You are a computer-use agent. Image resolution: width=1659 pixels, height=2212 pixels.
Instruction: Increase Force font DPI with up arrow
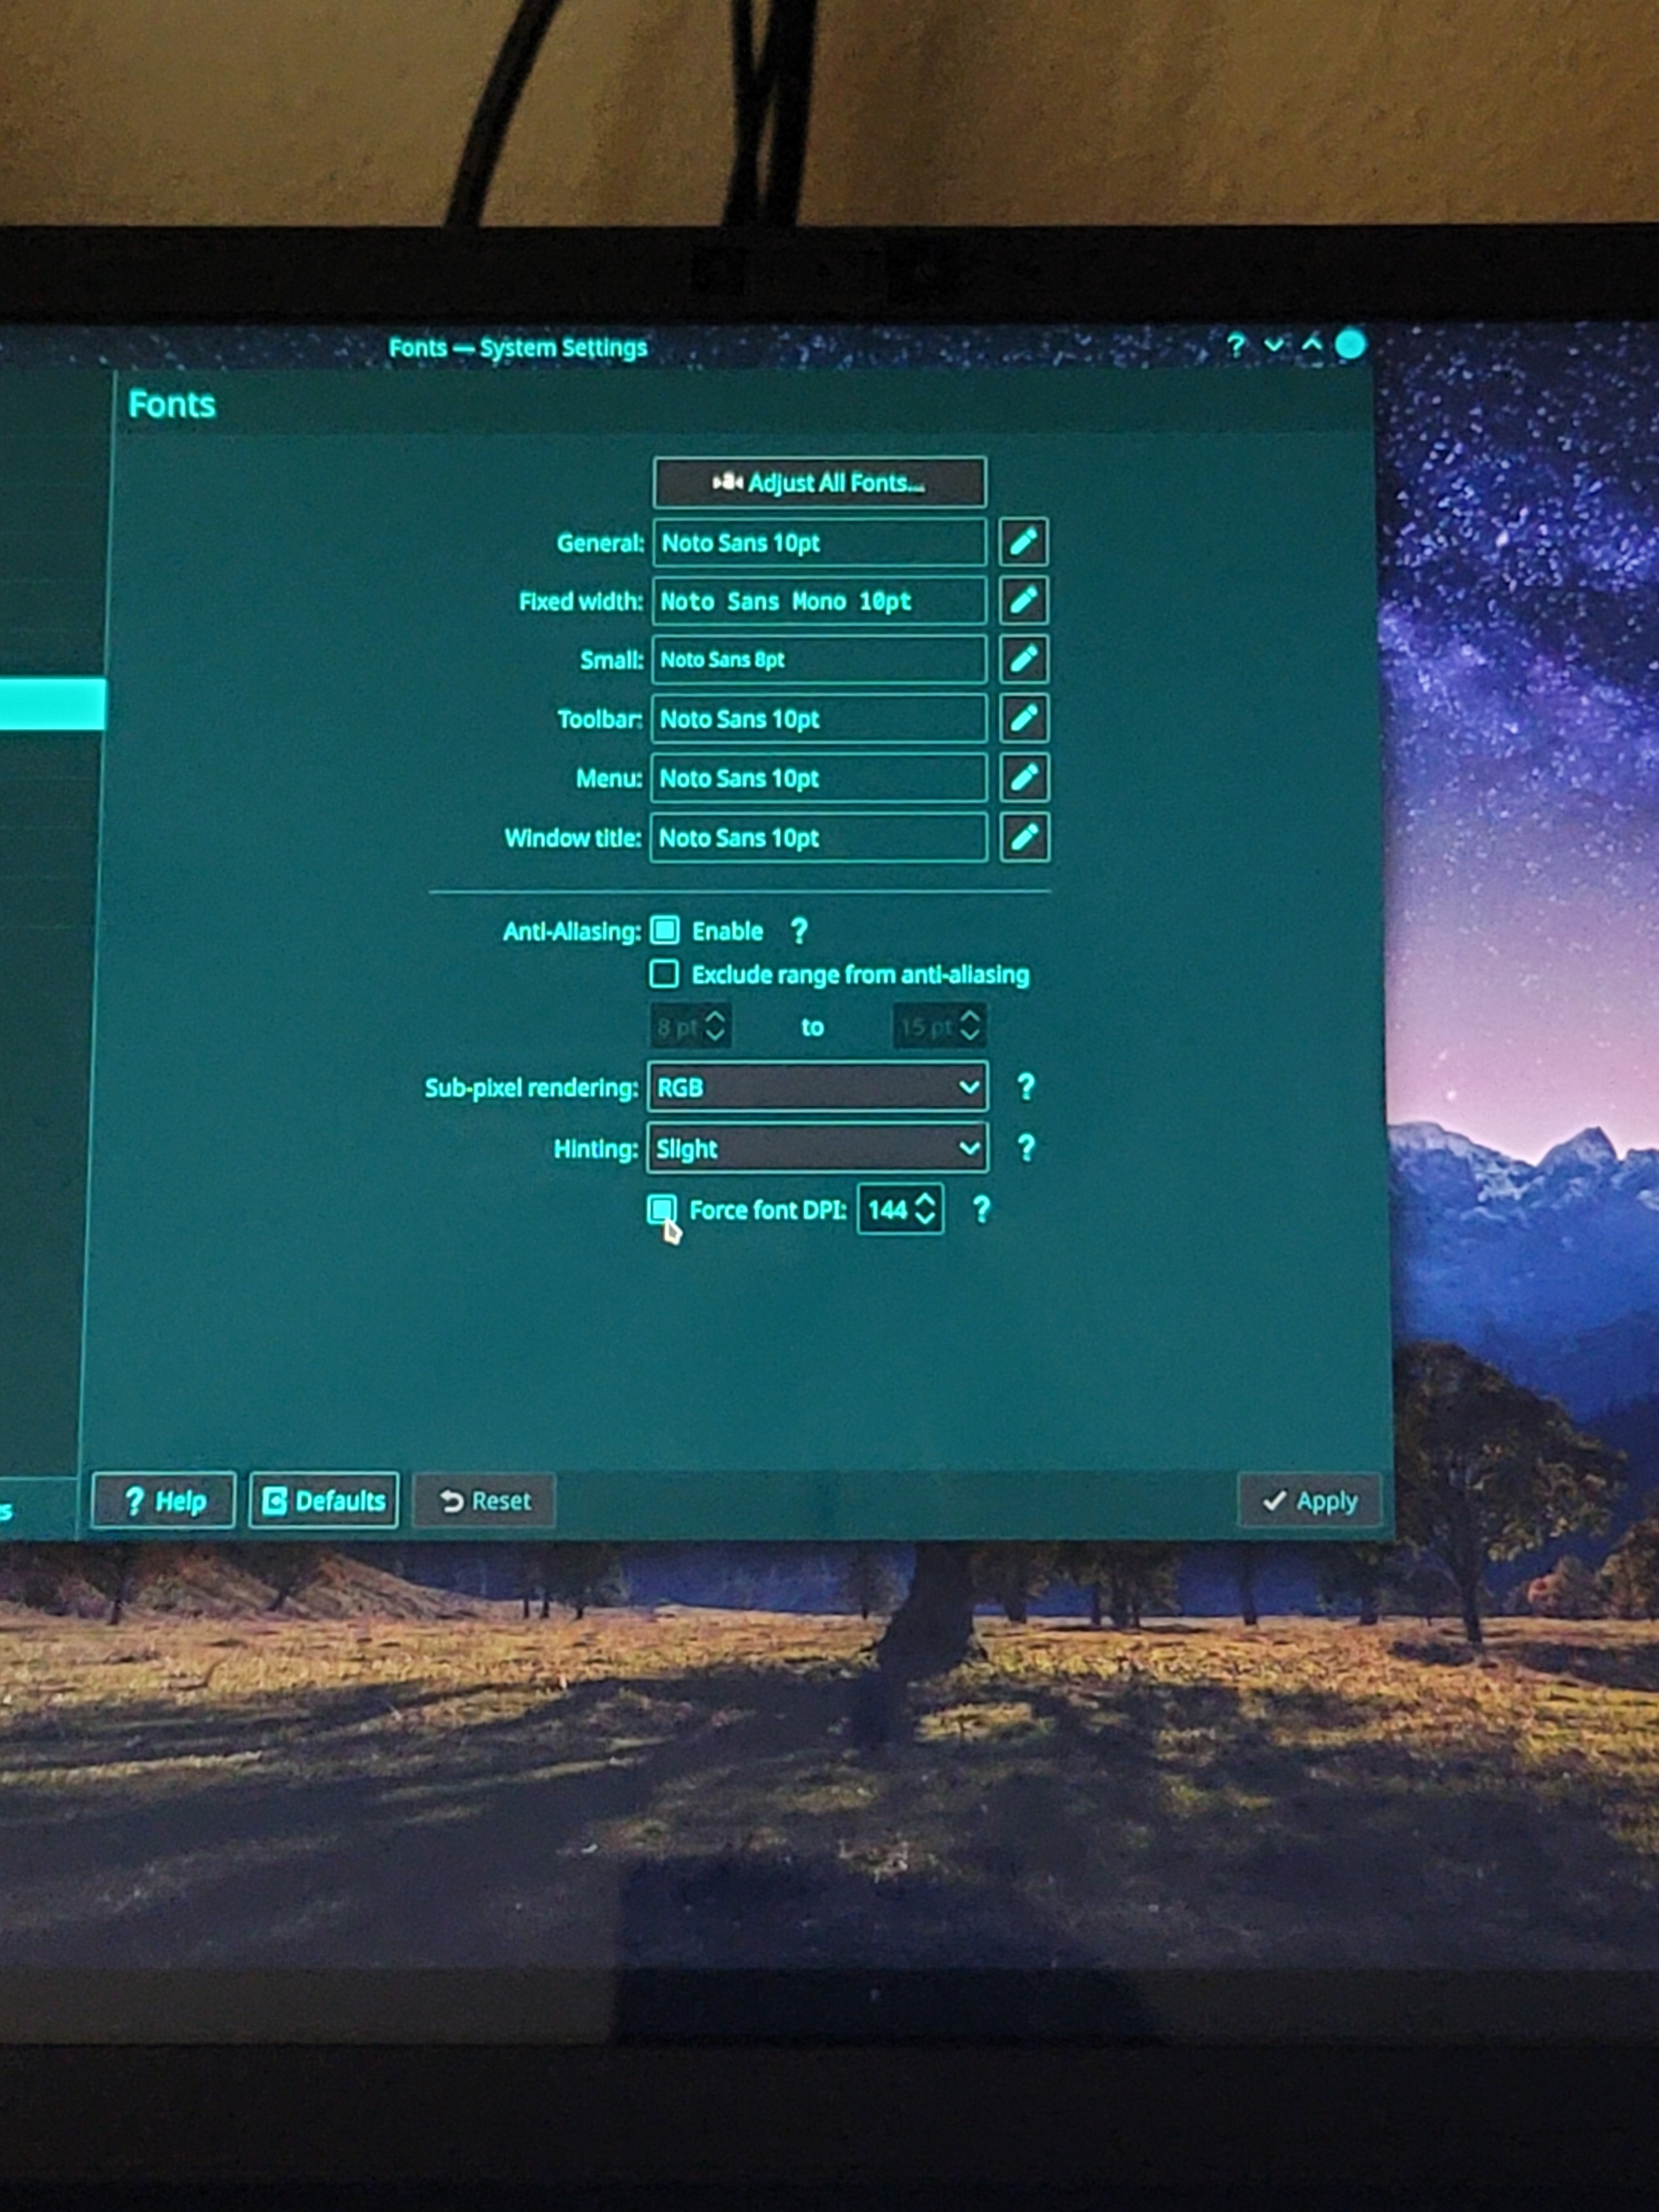tap(926, 1200)
